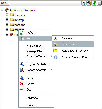This screenshot has width=102, height=109.
Task: Select Procedure in the New submenu
Action: [x=73, y=44]
